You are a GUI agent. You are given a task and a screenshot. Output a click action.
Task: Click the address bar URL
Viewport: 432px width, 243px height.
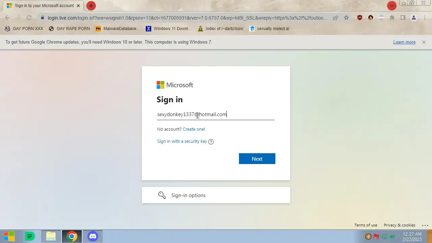[188, 18]
